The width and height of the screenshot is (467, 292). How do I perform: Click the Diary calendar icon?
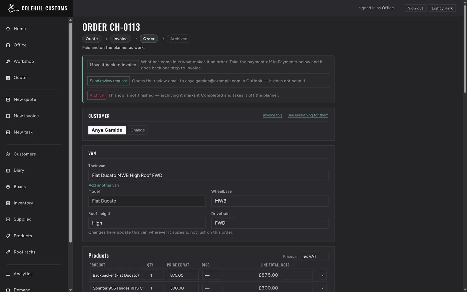(x=8, y=171)
